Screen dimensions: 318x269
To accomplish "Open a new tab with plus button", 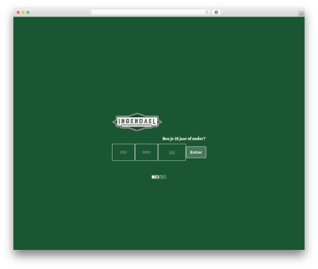I will click(x=301, y=14).
